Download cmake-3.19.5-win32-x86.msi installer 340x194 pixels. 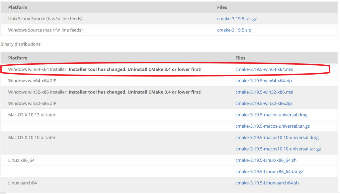click(x=264, y=92)
